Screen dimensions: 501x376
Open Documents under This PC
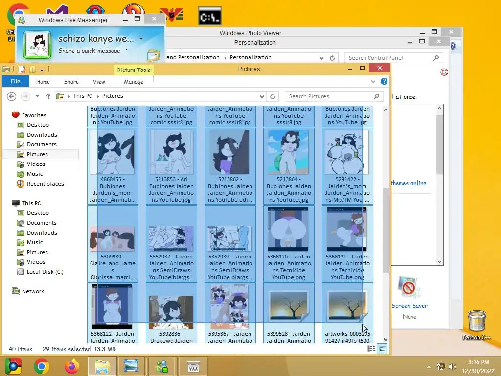42,223
